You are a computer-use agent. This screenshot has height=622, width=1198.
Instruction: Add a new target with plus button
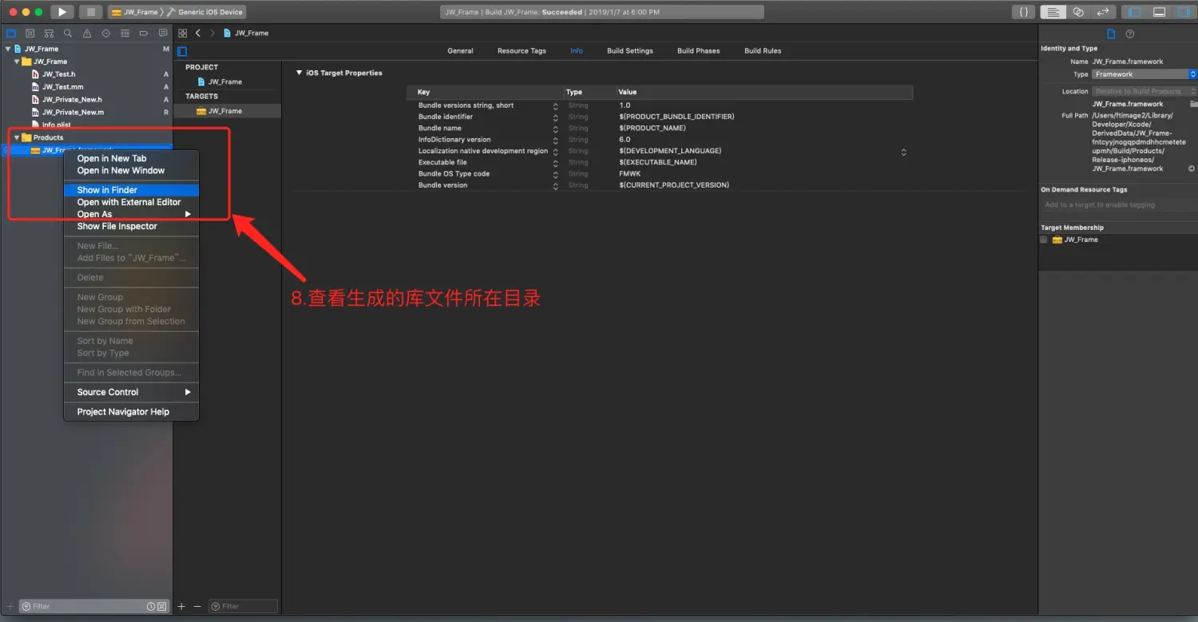coord(181,606)
